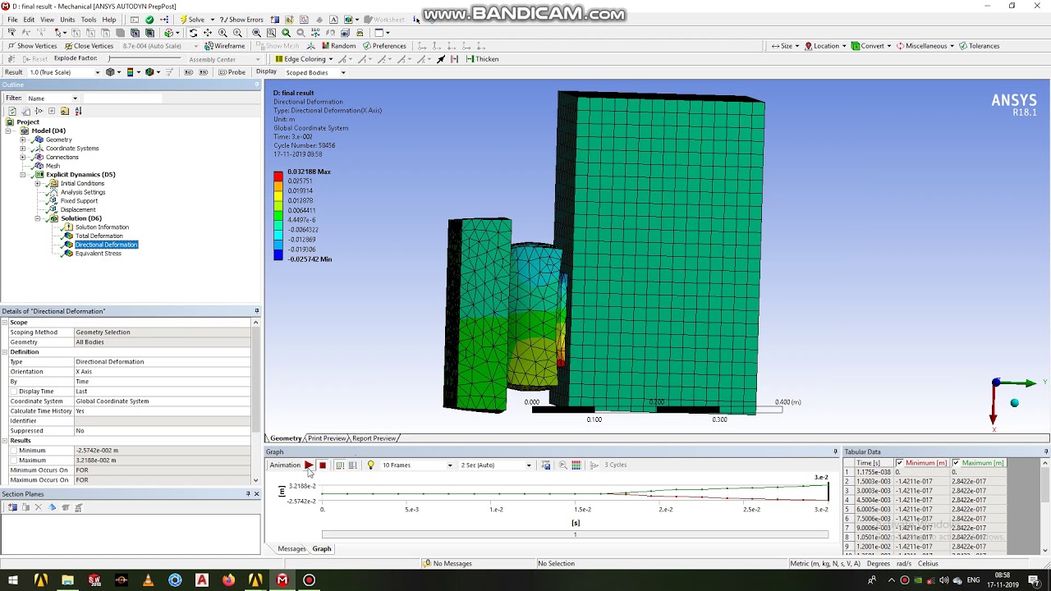This screenshot has height=591, width=1051.
Task: Toggle Wireframe display mode
Action: (x=224, y=46)
